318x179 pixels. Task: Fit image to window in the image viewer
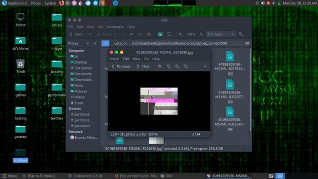(186, 66)
